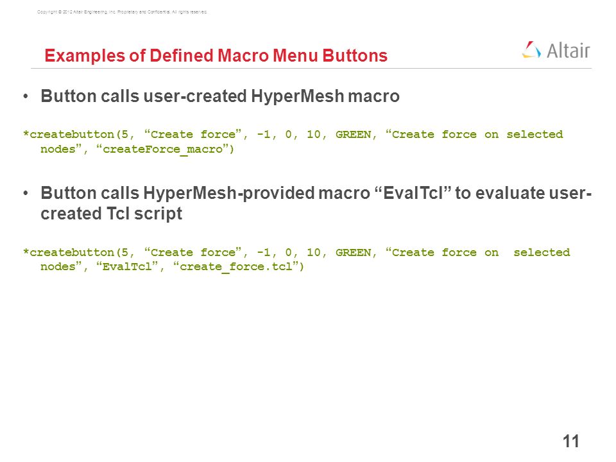Click the createbutton line directly above "create_force.tcl"
This screenshot has height=462, width=616.
[296, 252]
